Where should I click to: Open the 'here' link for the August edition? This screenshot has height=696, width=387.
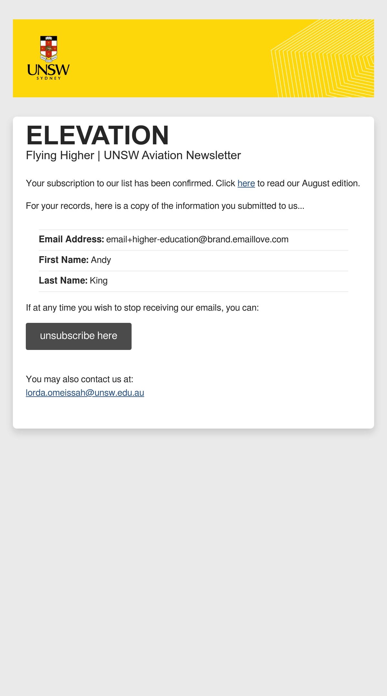pos(246,183)
